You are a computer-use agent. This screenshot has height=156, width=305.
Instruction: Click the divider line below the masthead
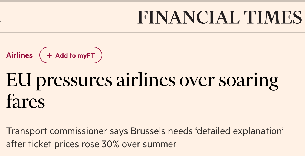152,32
